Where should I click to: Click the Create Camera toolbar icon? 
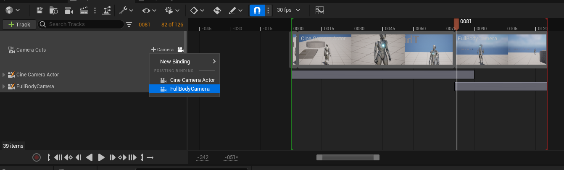tap(68, 10)
